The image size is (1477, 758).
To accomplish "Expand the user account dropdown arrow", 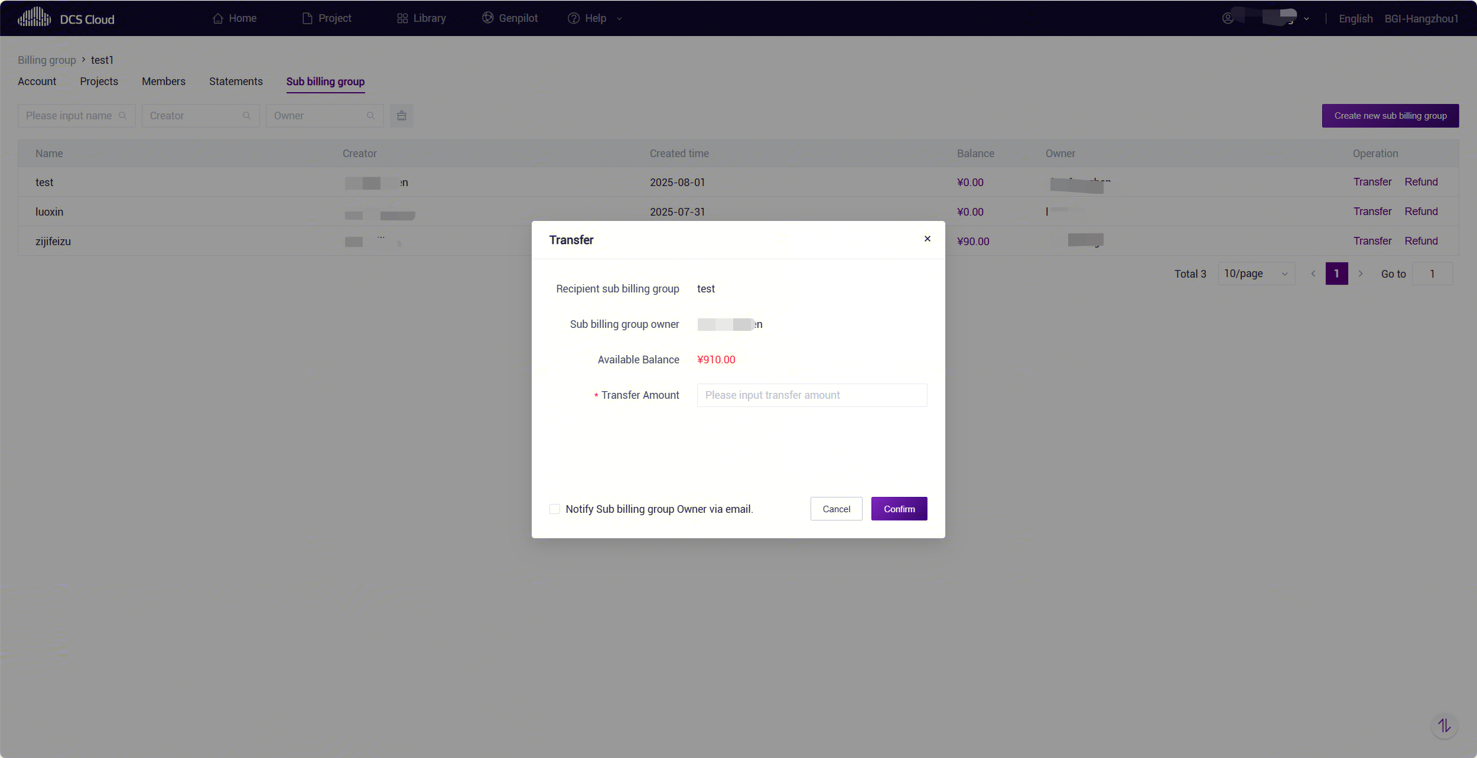I will click(x=1306, y=19).
